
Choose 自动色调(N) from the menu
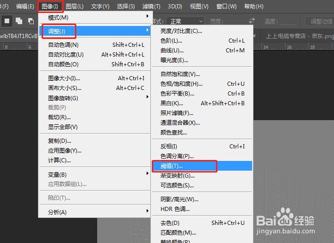[x=95, y=45]
